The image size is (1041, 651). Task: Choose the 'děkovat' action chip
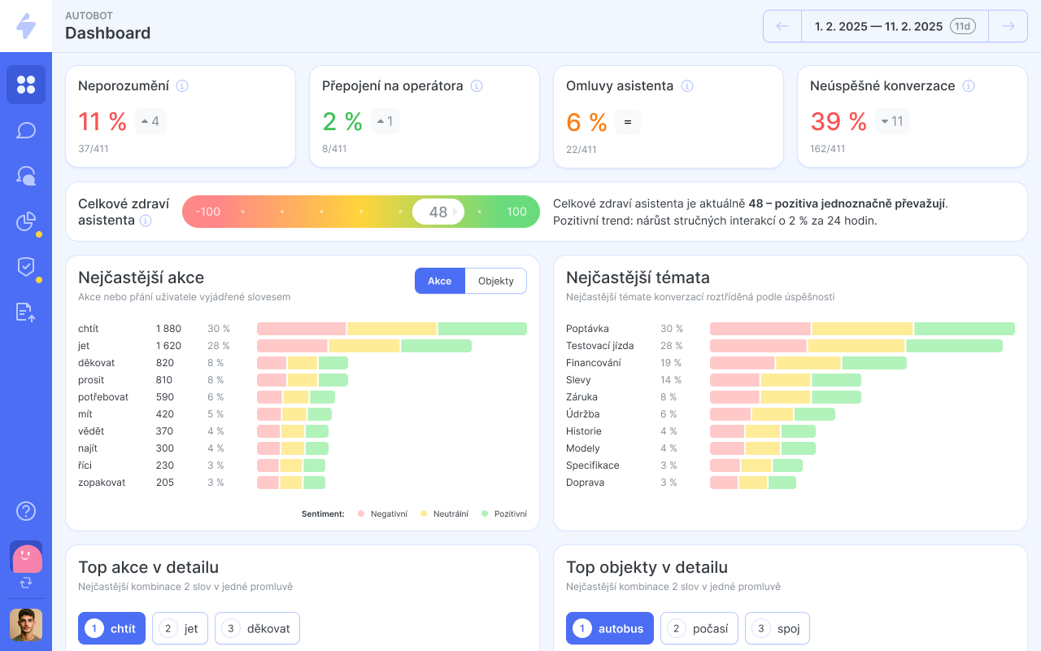(x=257, y=628)
